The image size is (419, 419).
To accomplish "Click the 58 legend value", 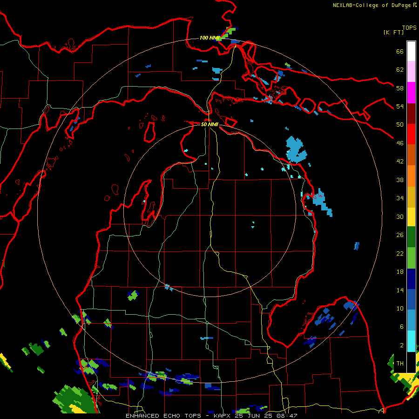I will [x=400, y=88].
